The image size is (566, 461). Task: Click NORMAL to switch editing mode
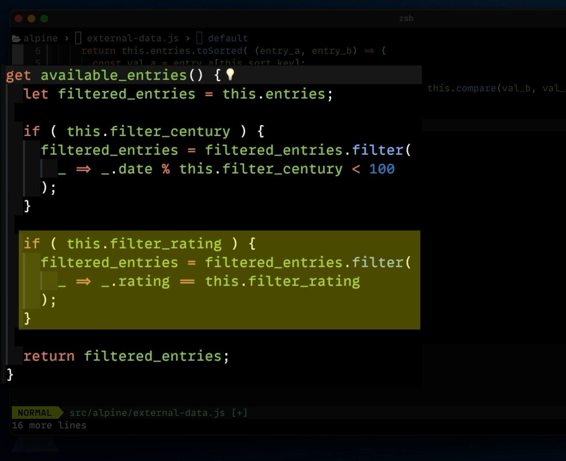(x=34, y=412)
